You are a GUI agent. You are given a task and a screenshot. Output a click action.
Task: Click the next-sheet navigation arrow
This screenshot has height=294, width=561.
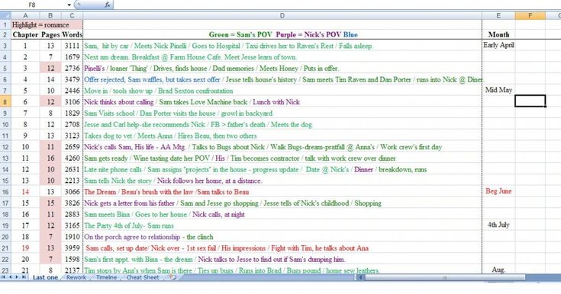[x=17, y=277]
